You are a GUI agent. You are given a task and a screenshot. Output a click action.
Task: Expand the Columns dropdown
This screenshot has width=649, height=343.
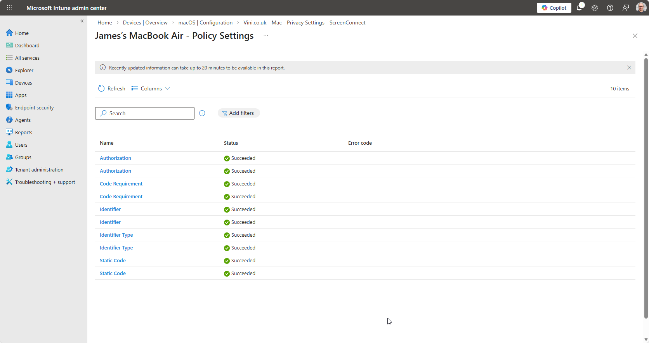[151, 88]
